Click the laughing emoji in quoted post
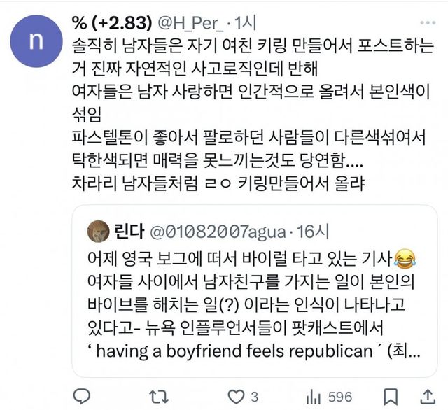This screenshot has height=410, width=448. pos(402,259)
